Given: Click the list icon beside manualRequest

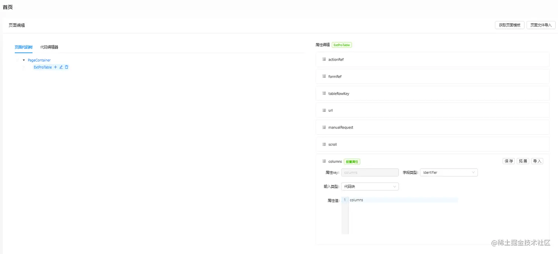Looking at the screenshot, I should [x=324, y=127].
